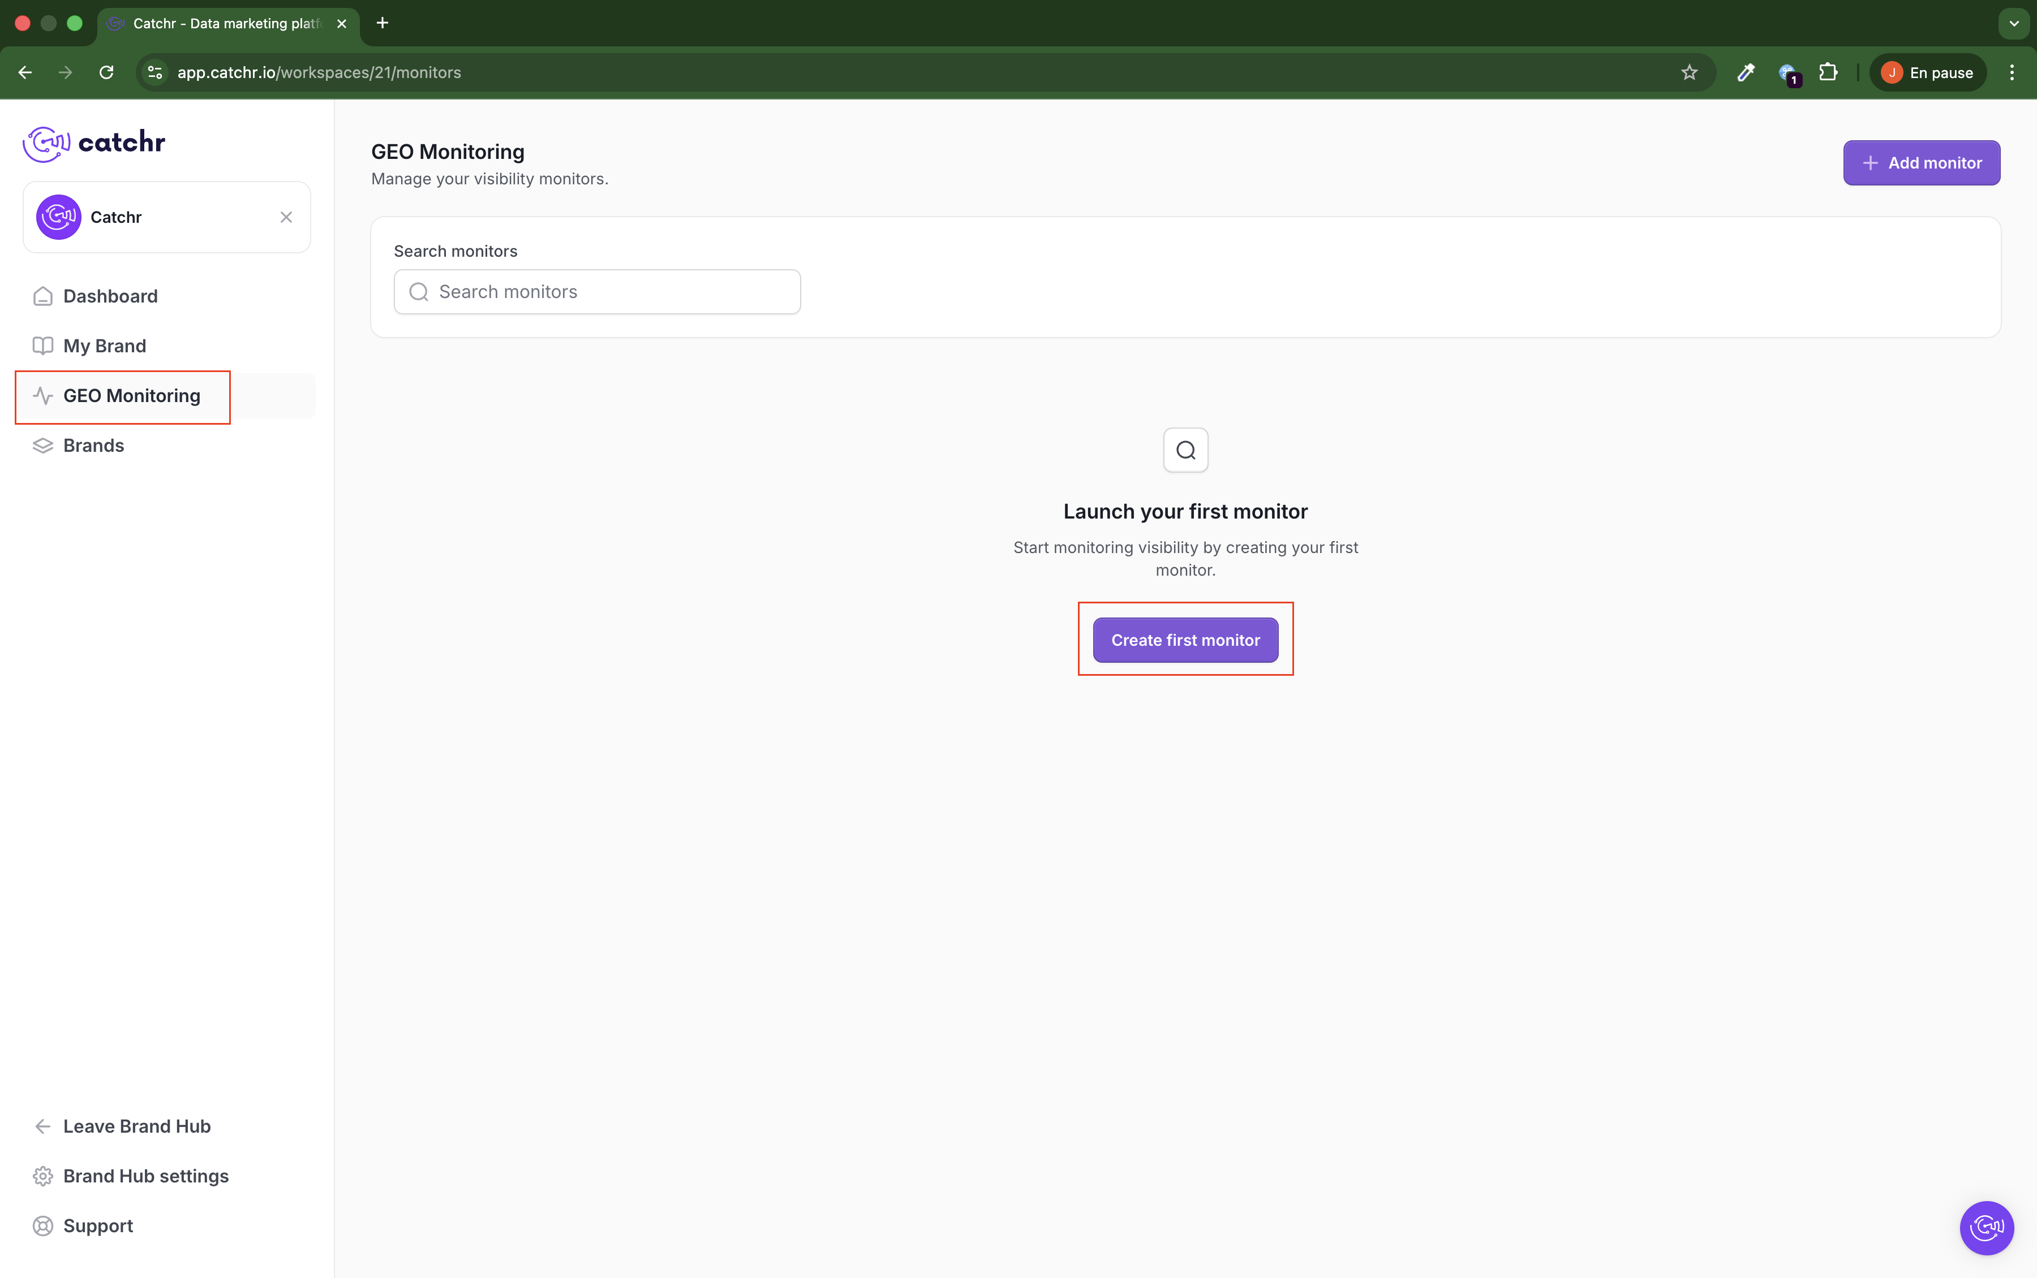Select GEO Monitoring in sidebar
2037x1278 pixels.
(131, 396)
